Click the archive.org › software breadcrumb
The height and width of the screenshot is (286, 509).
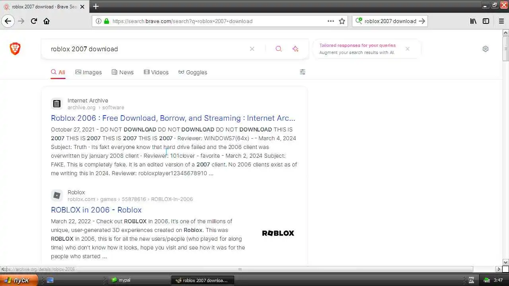point(96,108)
